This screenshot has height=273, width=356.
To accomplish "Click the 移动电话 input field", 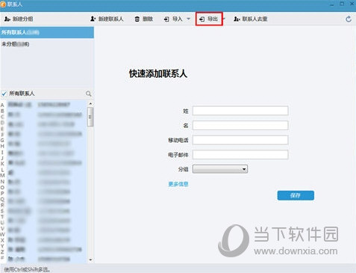I will 240,140.
